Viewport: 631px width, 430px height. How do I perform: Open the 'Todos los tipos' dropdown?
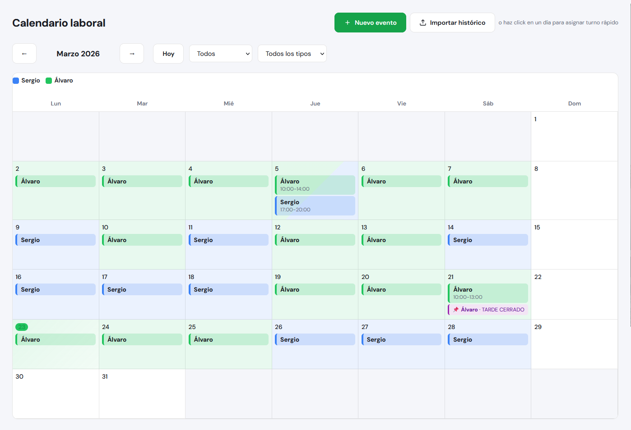292,53
